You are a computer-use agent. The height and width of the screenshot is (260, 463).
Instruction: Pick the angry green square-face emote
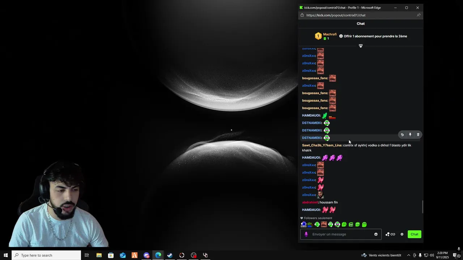[351, 225]
